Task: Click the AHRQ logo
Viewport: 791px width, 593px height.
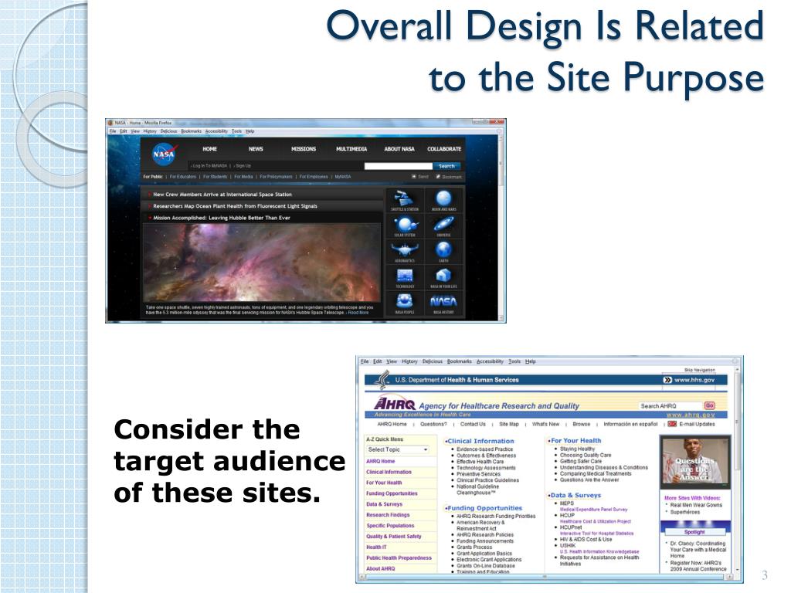Action: point(395,403)
